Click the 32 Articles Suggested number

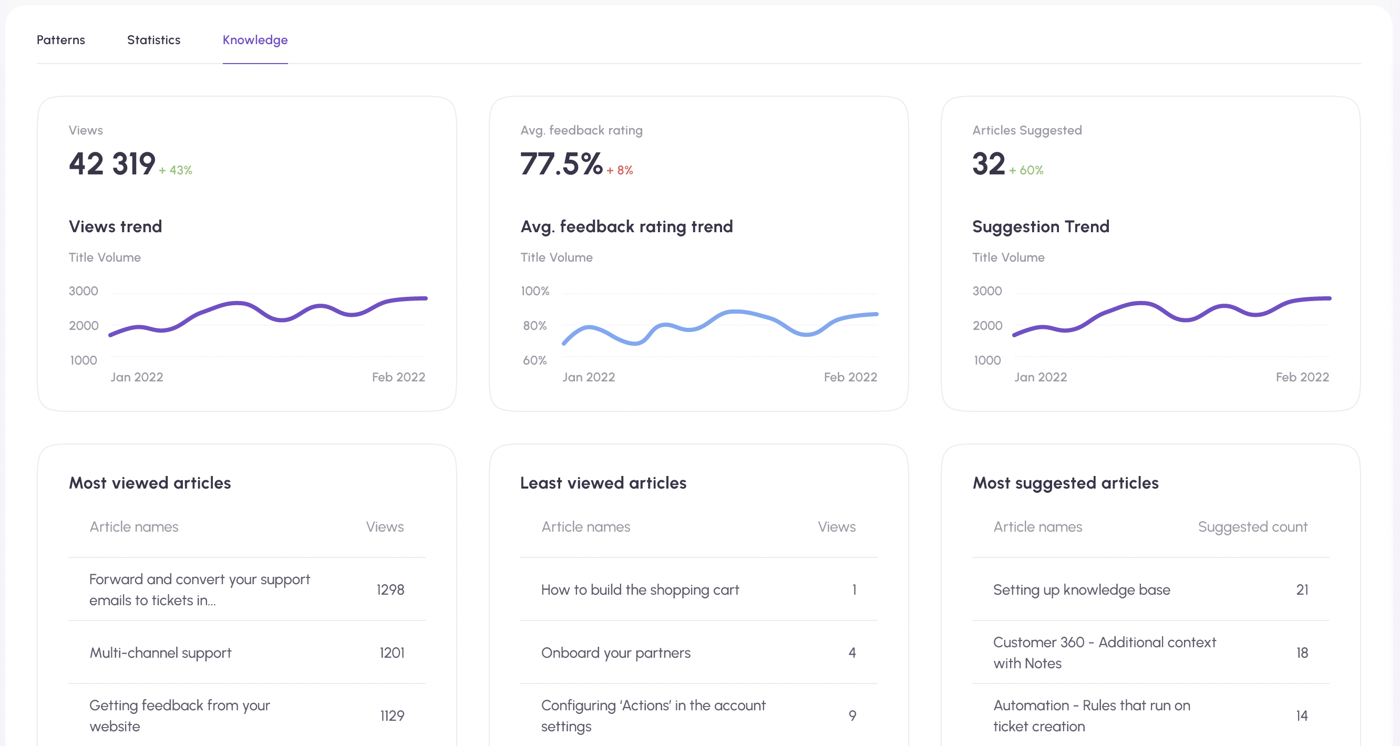tap(988, 163)
